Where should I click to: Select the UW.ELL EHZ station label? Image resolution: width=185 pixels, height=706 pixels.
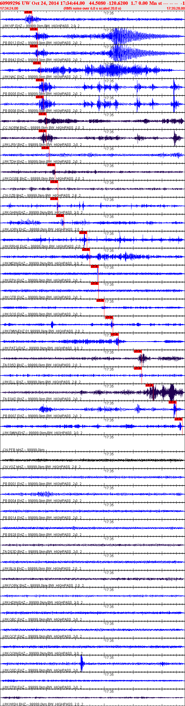(x=42, y=382)
